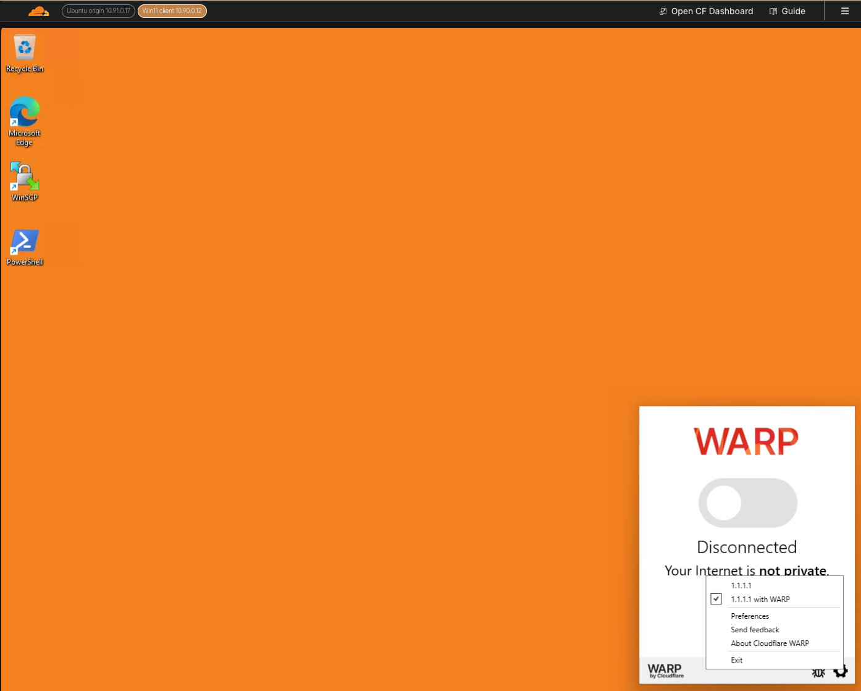Select the PowerShell desktop shortcut

click(x=25, y=247)
